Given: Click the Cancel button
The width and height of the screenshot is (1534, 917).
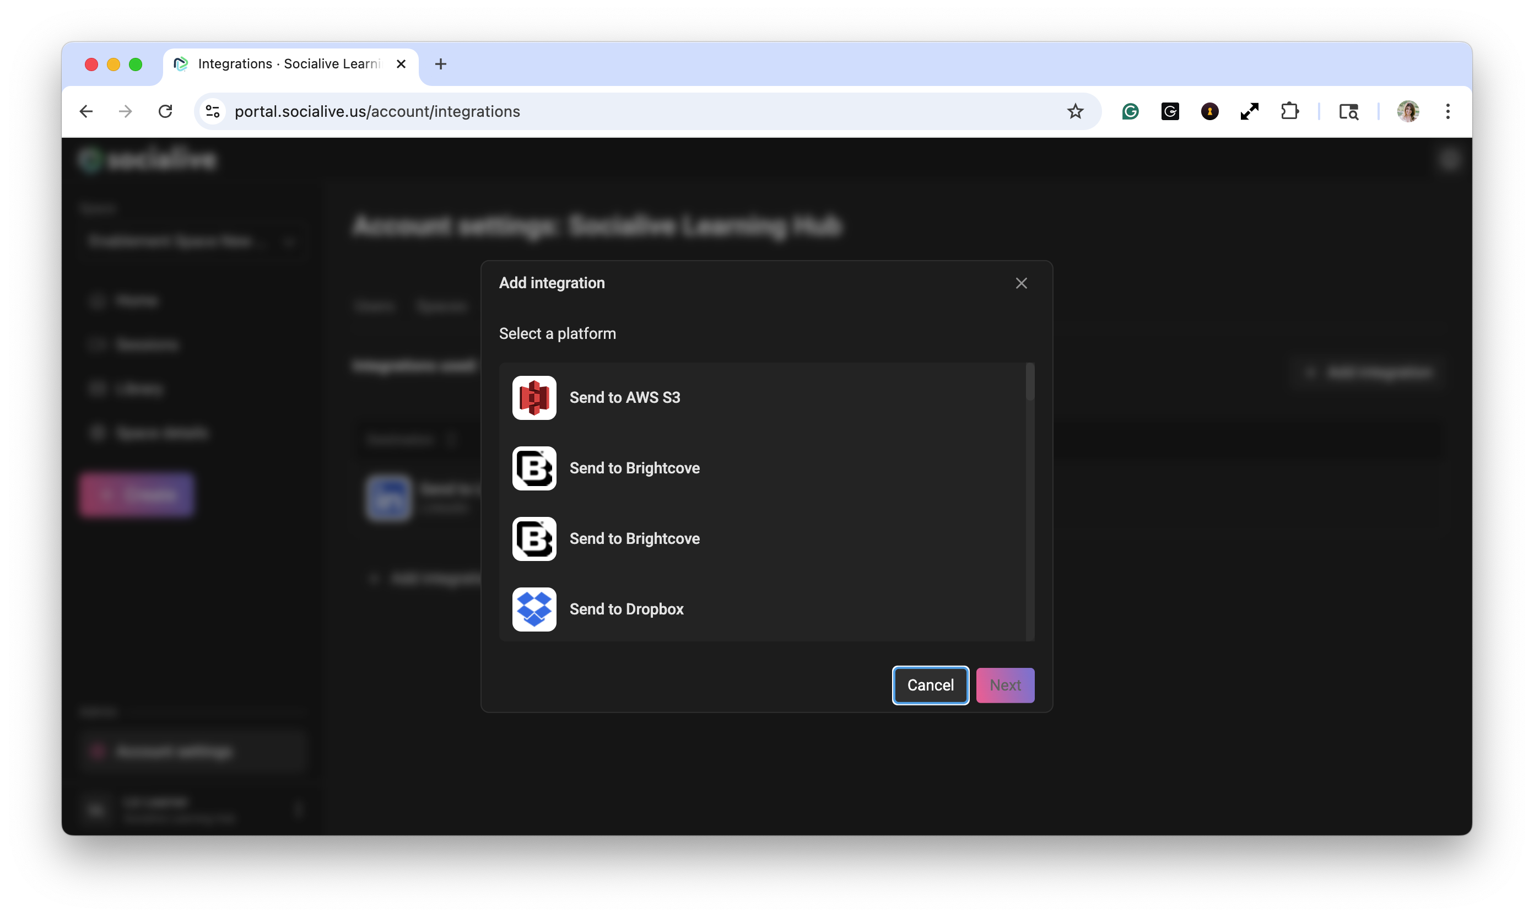Looking at the screenshot, I should coord(930,684).
